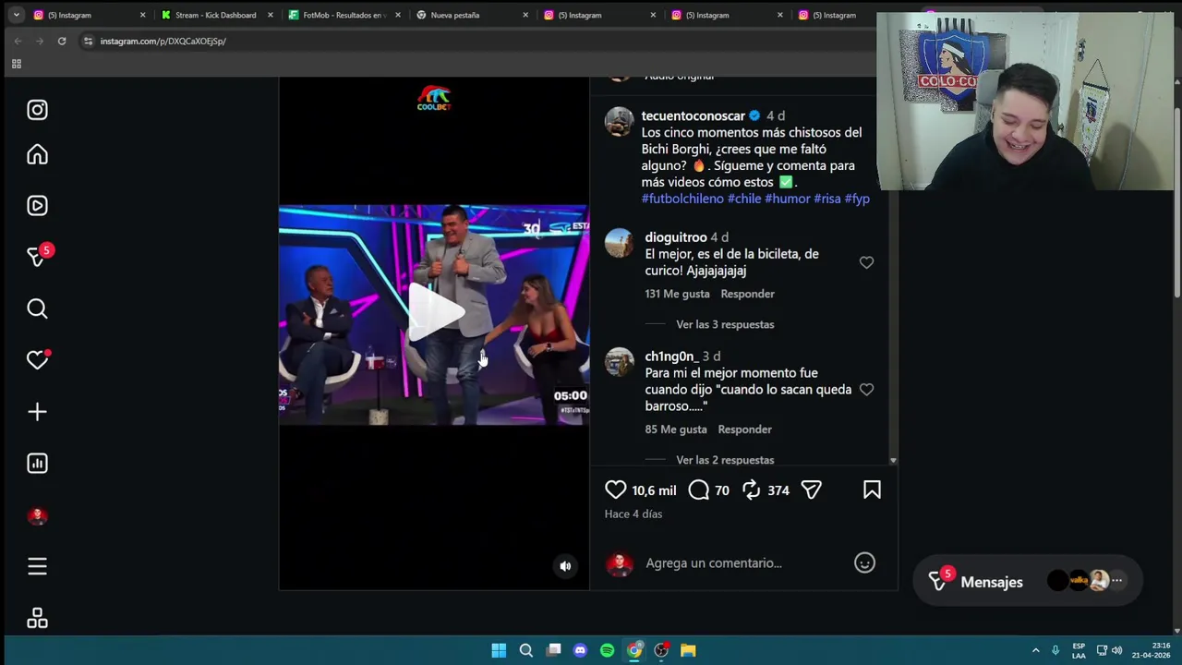Open ch1ng0n_'s avatar thumbnail

620,362
